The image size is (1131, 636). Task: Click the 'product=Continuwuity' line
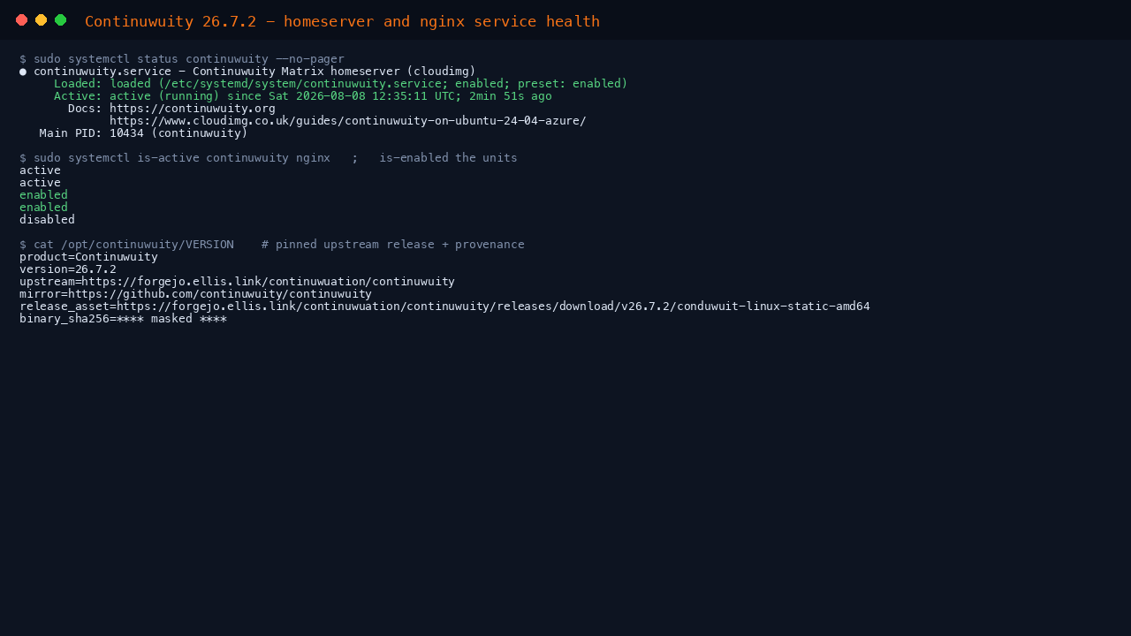click(x=88, y=257)
